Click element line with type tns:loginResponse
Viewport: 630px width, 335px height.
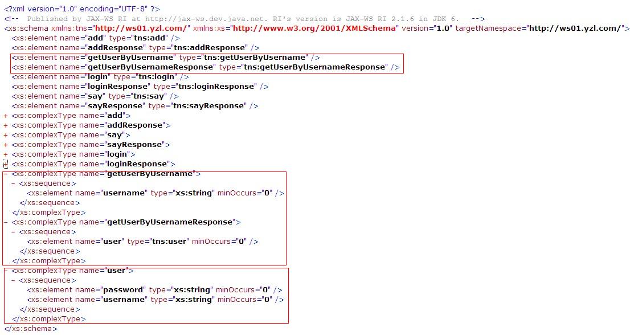tap(140, 87)
